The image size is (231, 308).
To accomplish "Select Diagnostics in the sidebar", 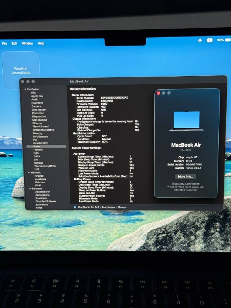I will tap(39, 117).
